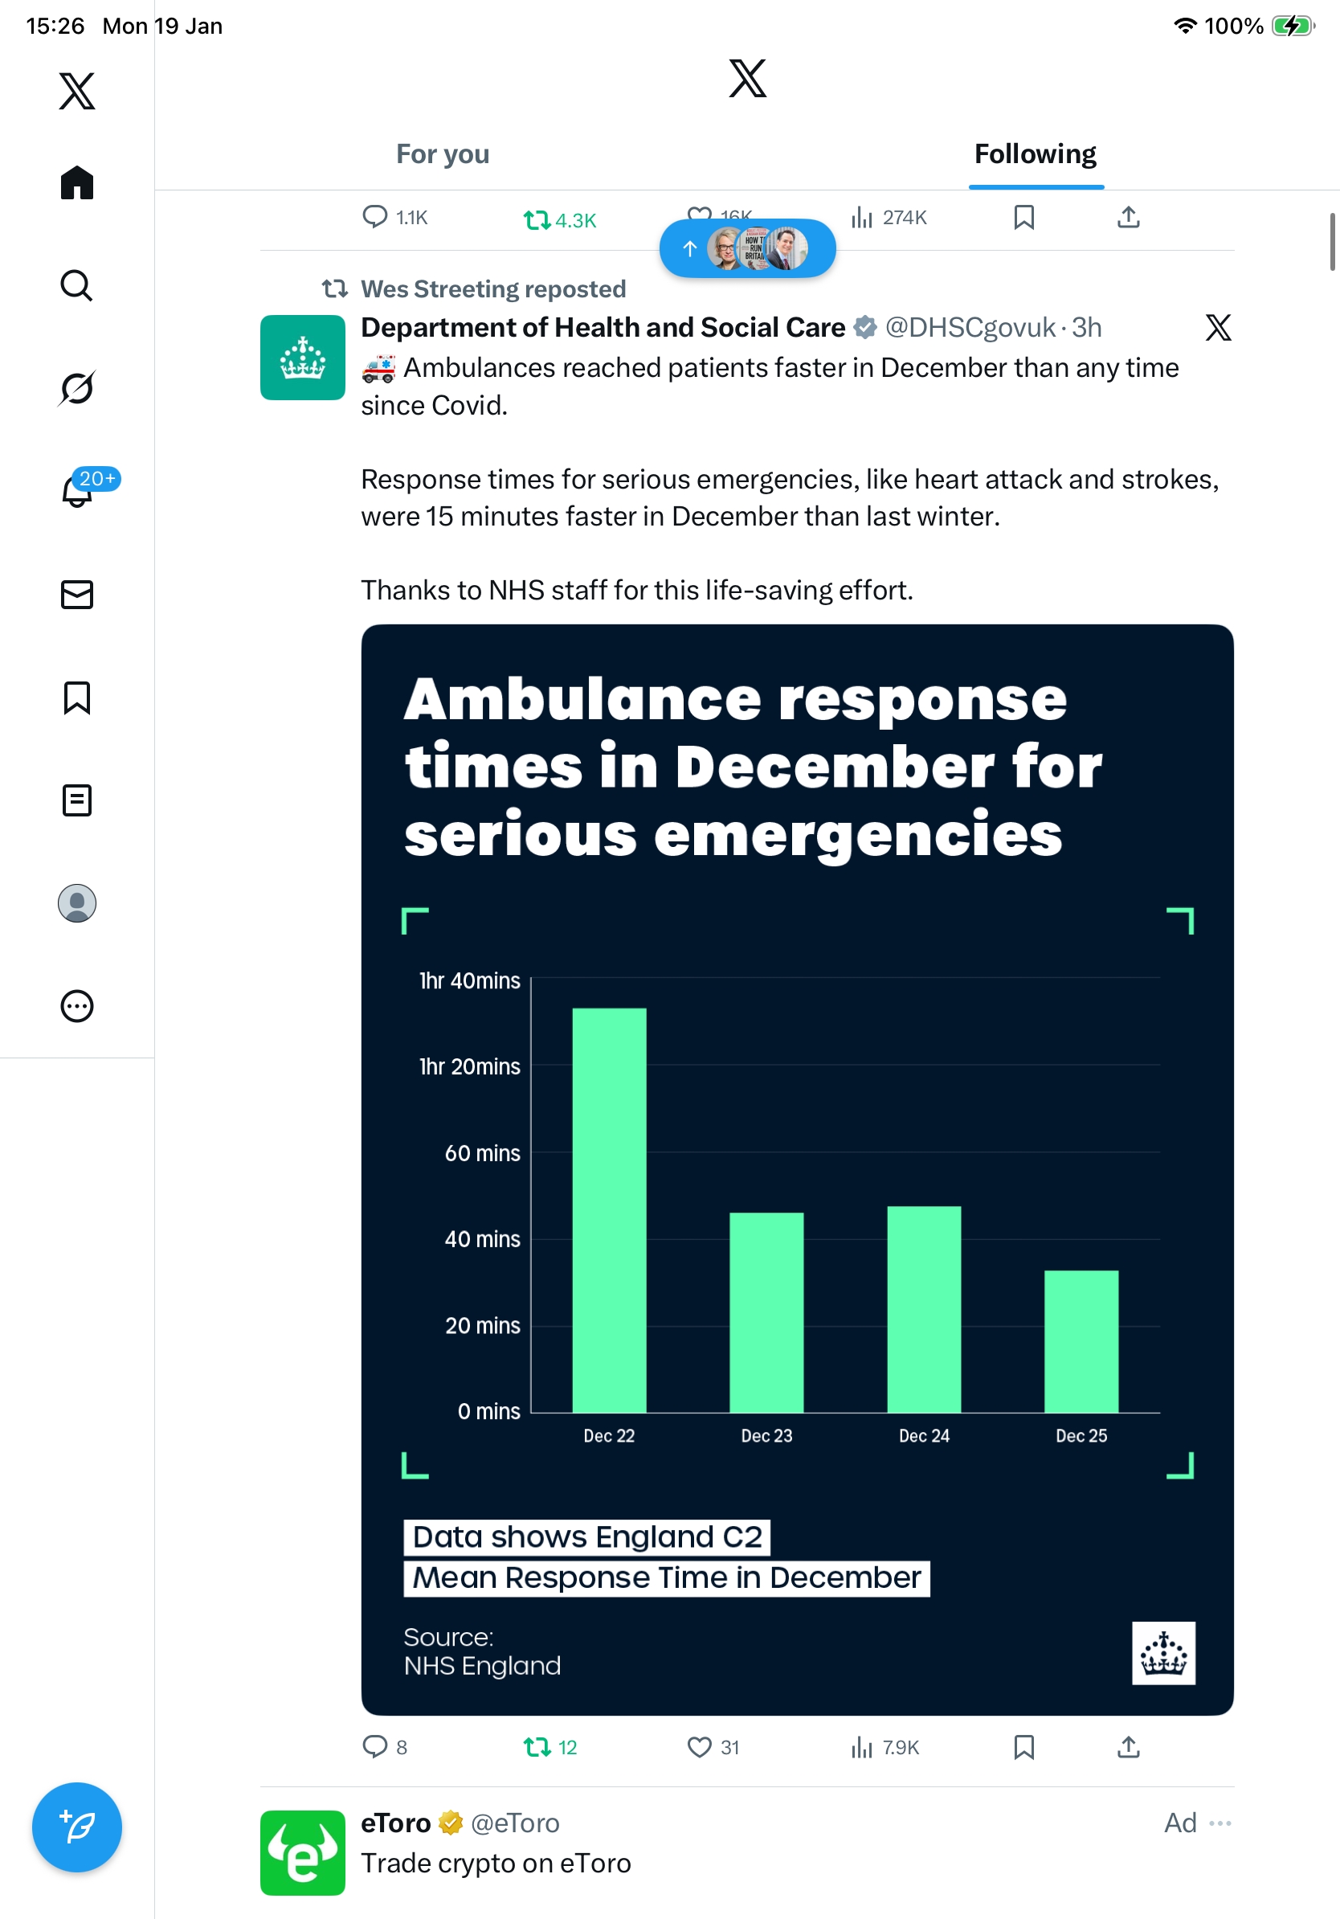Open the ambulance response times chart image
The width and height of the screenshot is (1340, 1919).
coord(797,1170)
